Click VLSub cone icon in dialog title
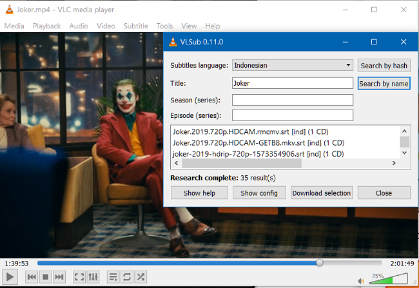Image resolution: width=419 pixels, height=288 pixels. click(x=173, y=42)
